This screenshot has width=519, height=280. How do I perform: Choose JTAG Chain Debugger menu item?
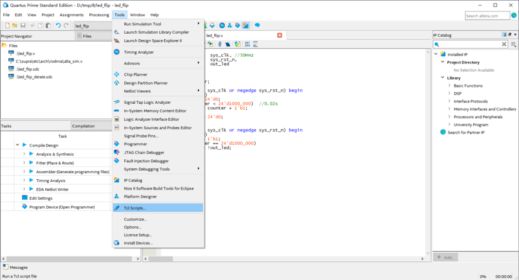click(x=158, y=153)
